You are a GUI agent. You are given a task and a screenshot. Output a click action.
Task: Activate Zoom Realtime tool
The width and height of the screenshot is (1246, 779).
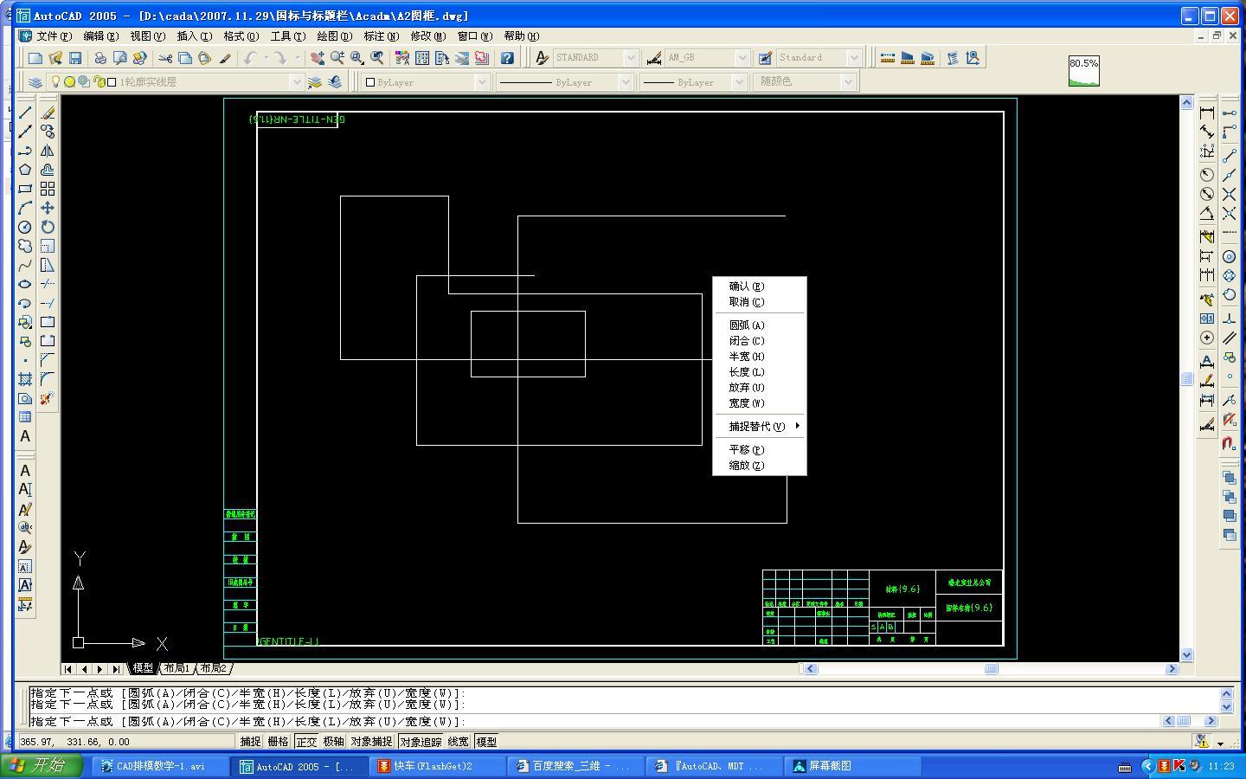[x=337, y=58]
